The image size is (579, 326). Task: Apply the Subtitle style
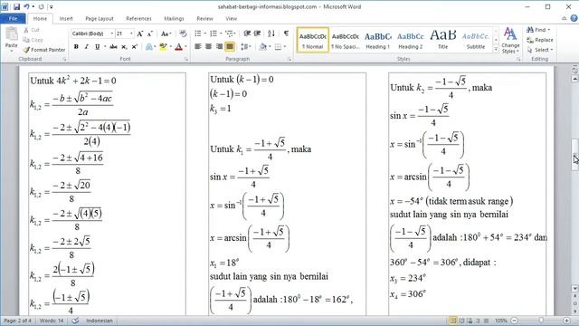click(476, 40)
